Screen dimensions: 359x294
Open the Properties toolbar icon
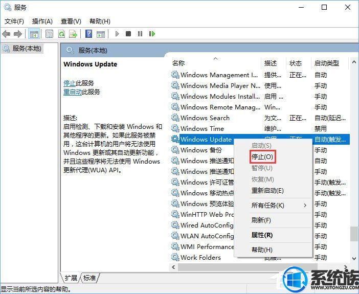(x=49, y=34)
